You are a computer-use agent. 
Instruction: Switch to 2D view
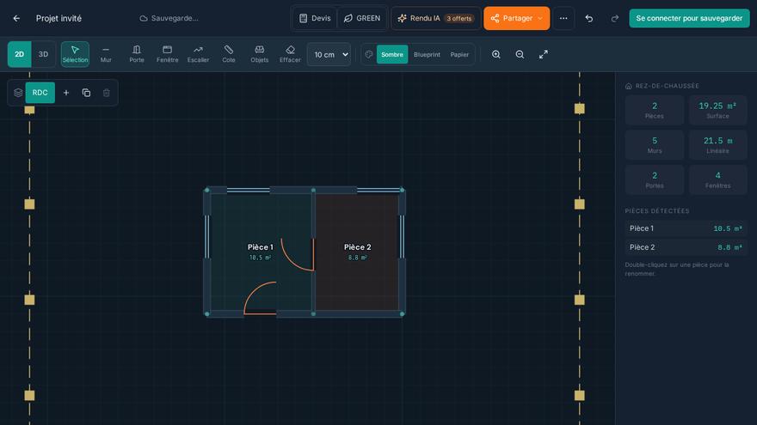[19, 54]
